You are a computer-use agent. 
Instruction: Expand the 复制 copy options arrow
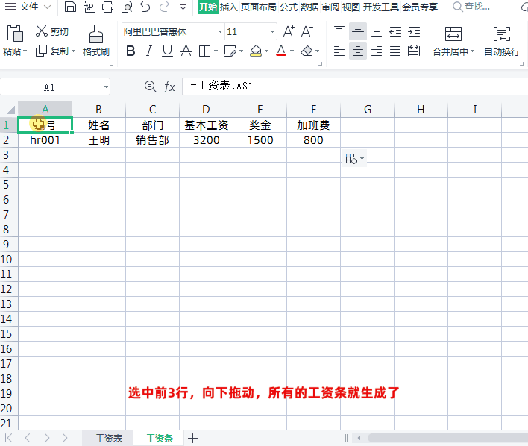click(73, 51)
